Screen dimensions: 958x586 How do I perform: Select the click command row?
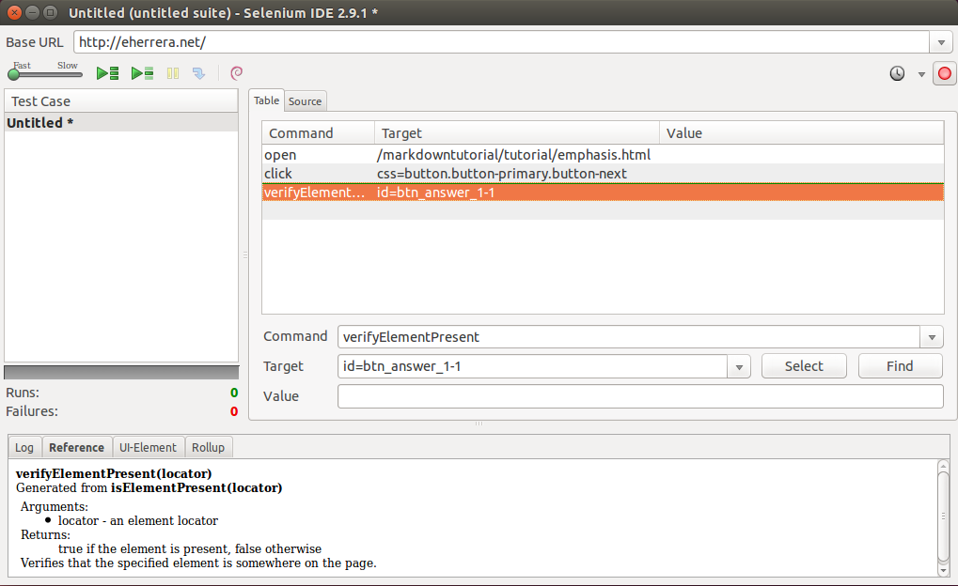tap(603, 174)
